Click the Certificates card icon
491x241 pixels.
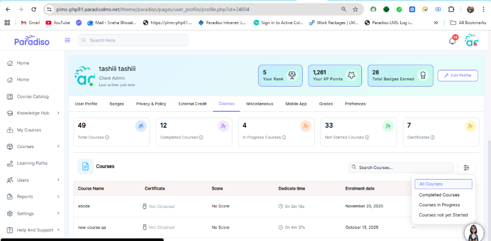pyautogui.click(x=470, y=126)
